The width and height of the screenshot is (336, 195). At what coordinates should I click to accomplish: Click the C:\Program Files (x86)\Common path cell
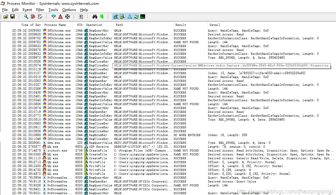(x=143, y=150)
